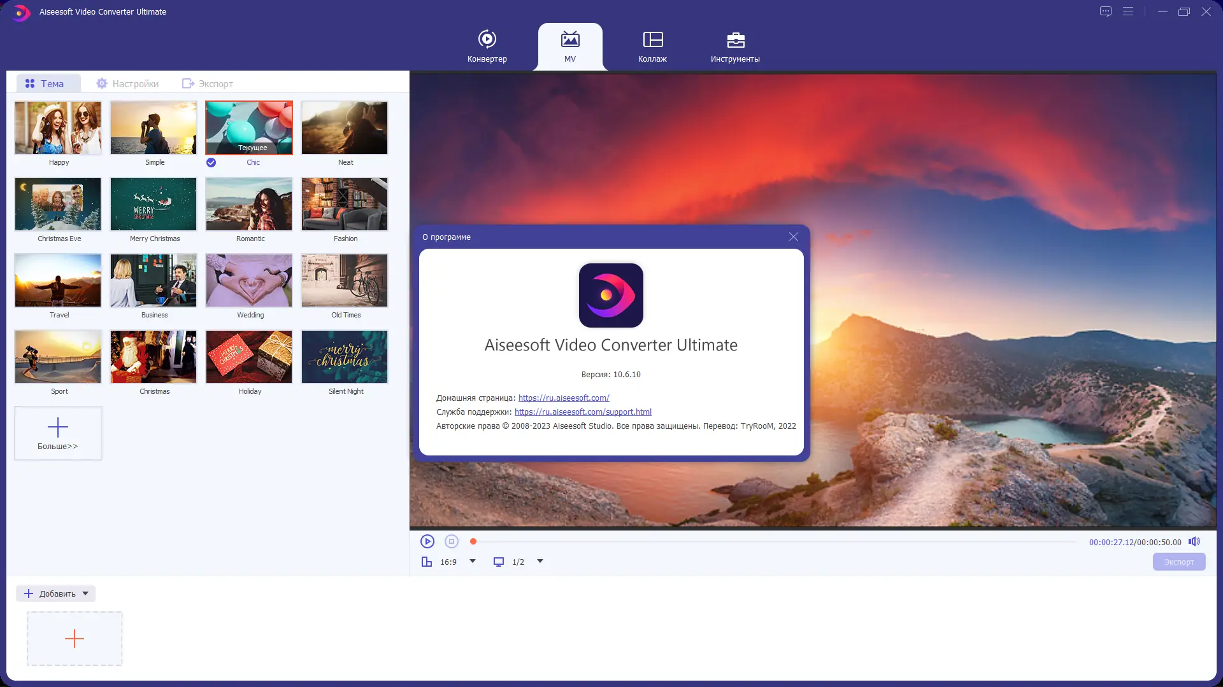1223x687 pixels.
Task: Open the Коллаж collage module
Action: tap(652, 46)
